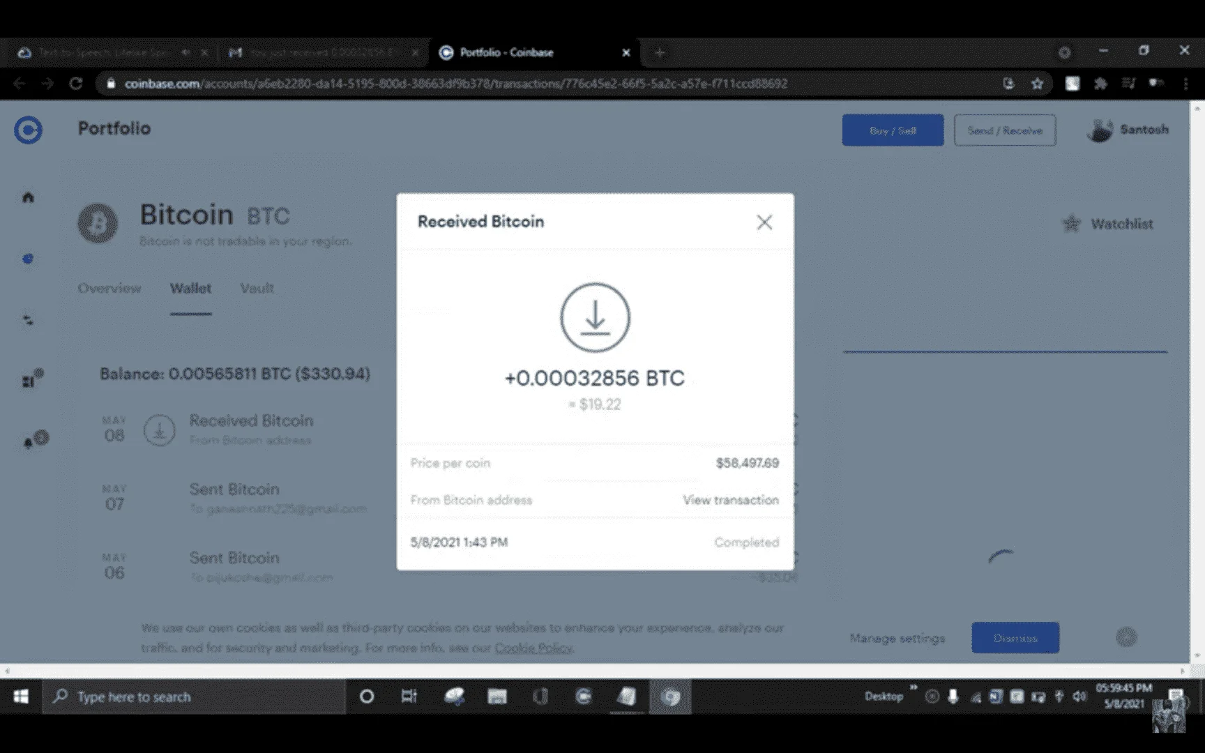
Task: Dismiss the cookie banner
Action: point(1015,638)
